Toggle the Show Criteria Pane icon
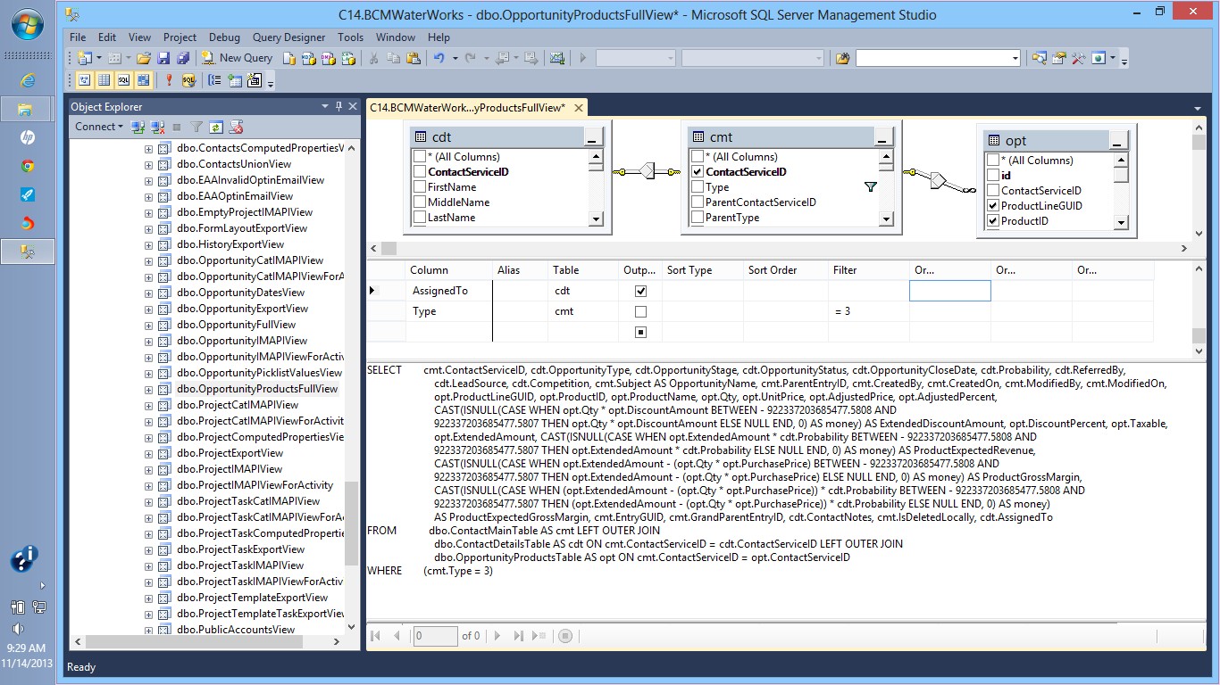The image size is (1220, 685). pos(104,80)
